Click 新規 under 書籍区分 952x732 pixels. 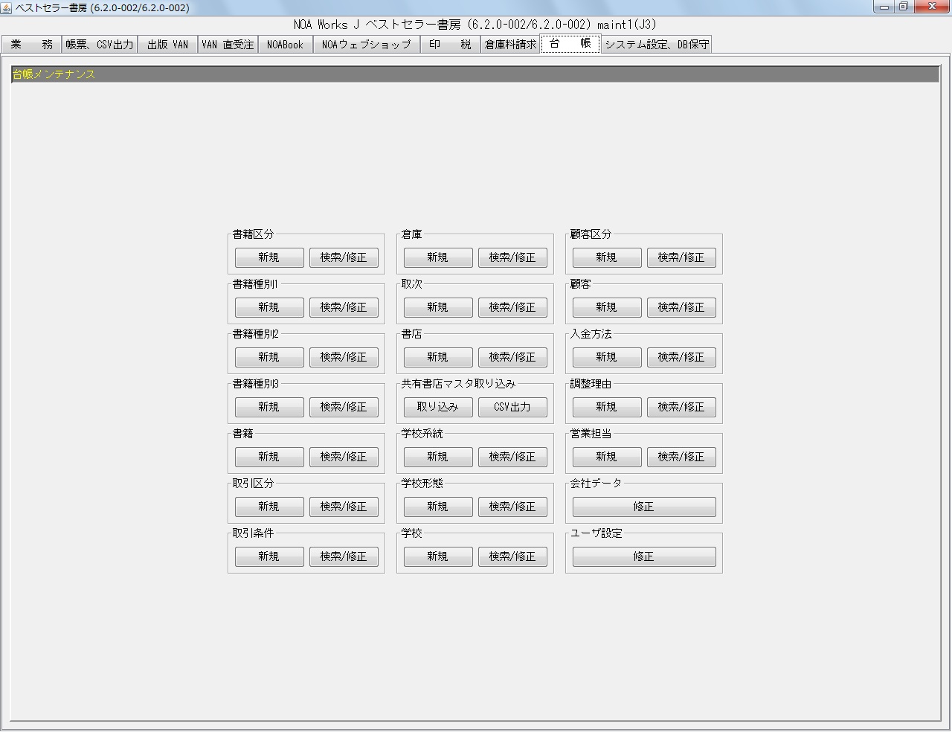pyautogui.click(x=268, y=257)
